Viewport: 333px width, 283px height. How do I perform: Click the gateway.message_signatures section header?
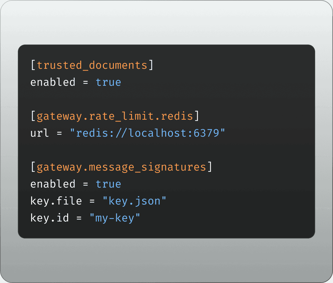121,167
